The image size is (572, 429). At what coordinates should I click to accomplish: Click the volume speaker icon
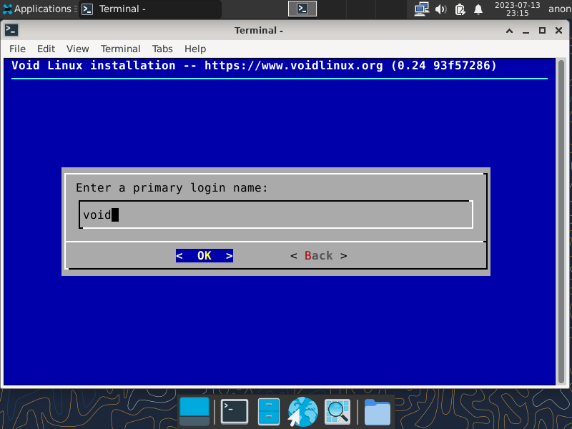441,9
